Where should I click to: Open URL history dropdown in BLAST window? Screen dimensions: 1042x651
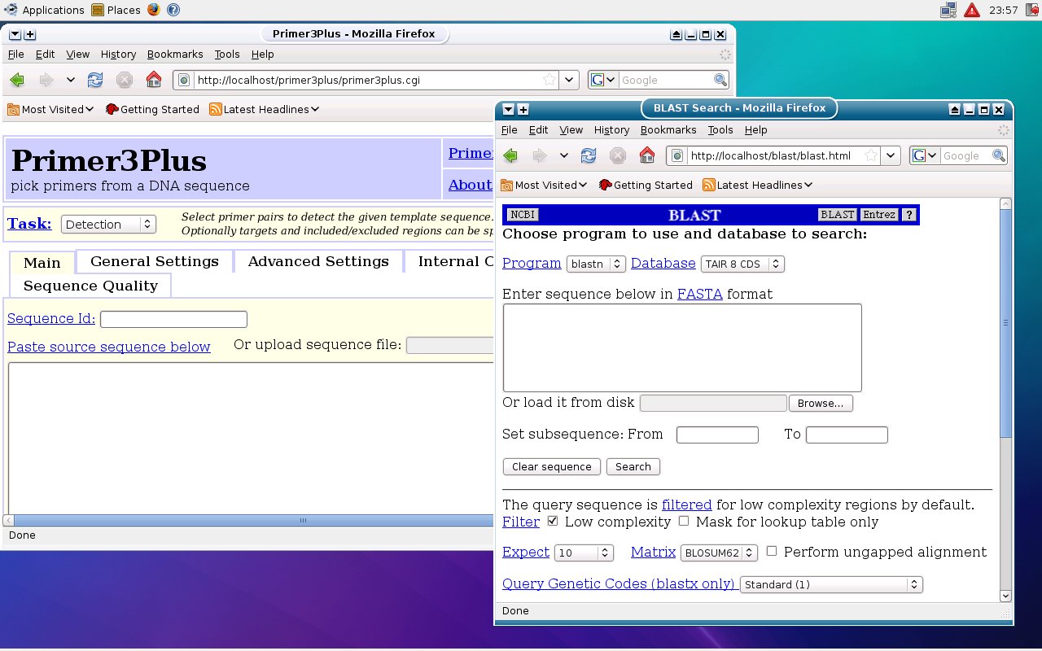click(891, 155)
